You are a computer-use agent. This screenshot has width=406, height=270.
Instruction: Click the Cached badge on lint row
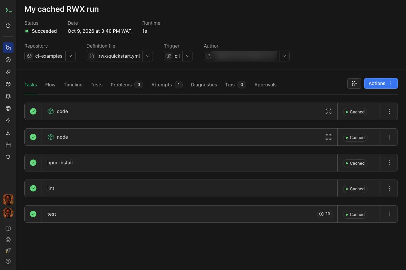pyautogui.click(x=355, y=189)
